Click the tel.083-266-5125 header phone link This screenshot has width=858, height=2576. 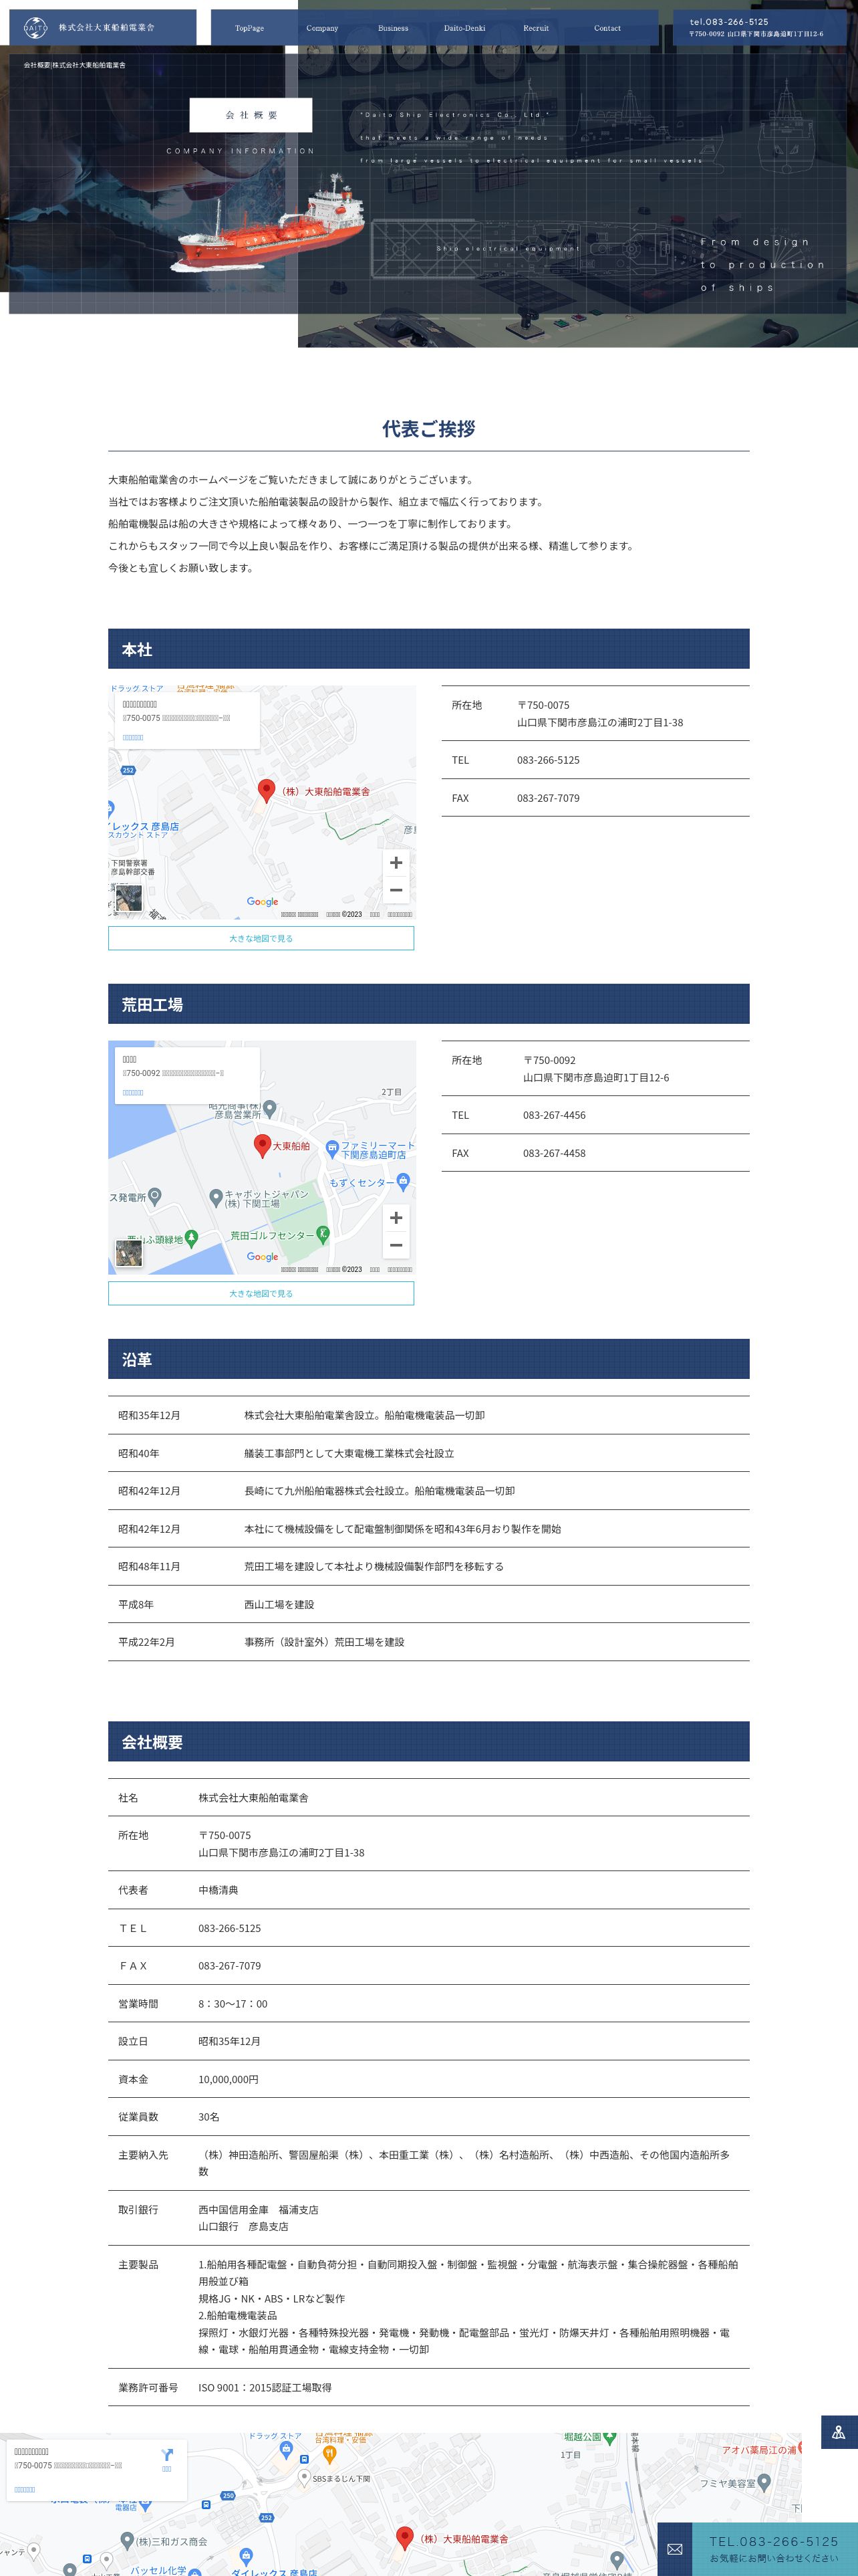click(729, 21)
